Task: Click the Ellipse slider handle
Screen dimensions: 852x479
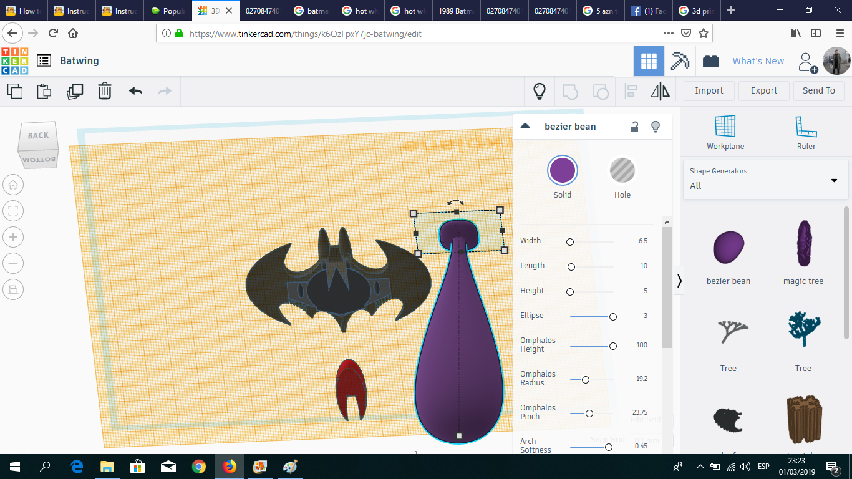Action: click(x=613, y=317)
